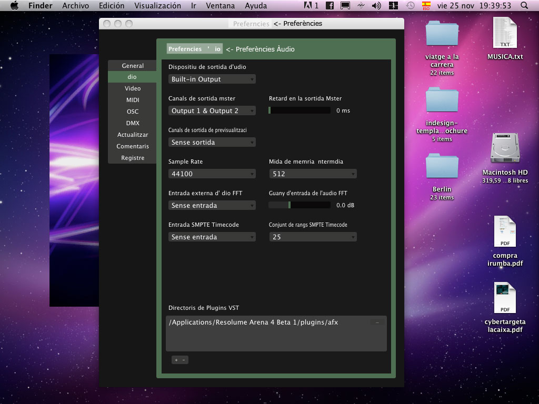
Task: Open the Visualización menu
Action: coord(157,5)
